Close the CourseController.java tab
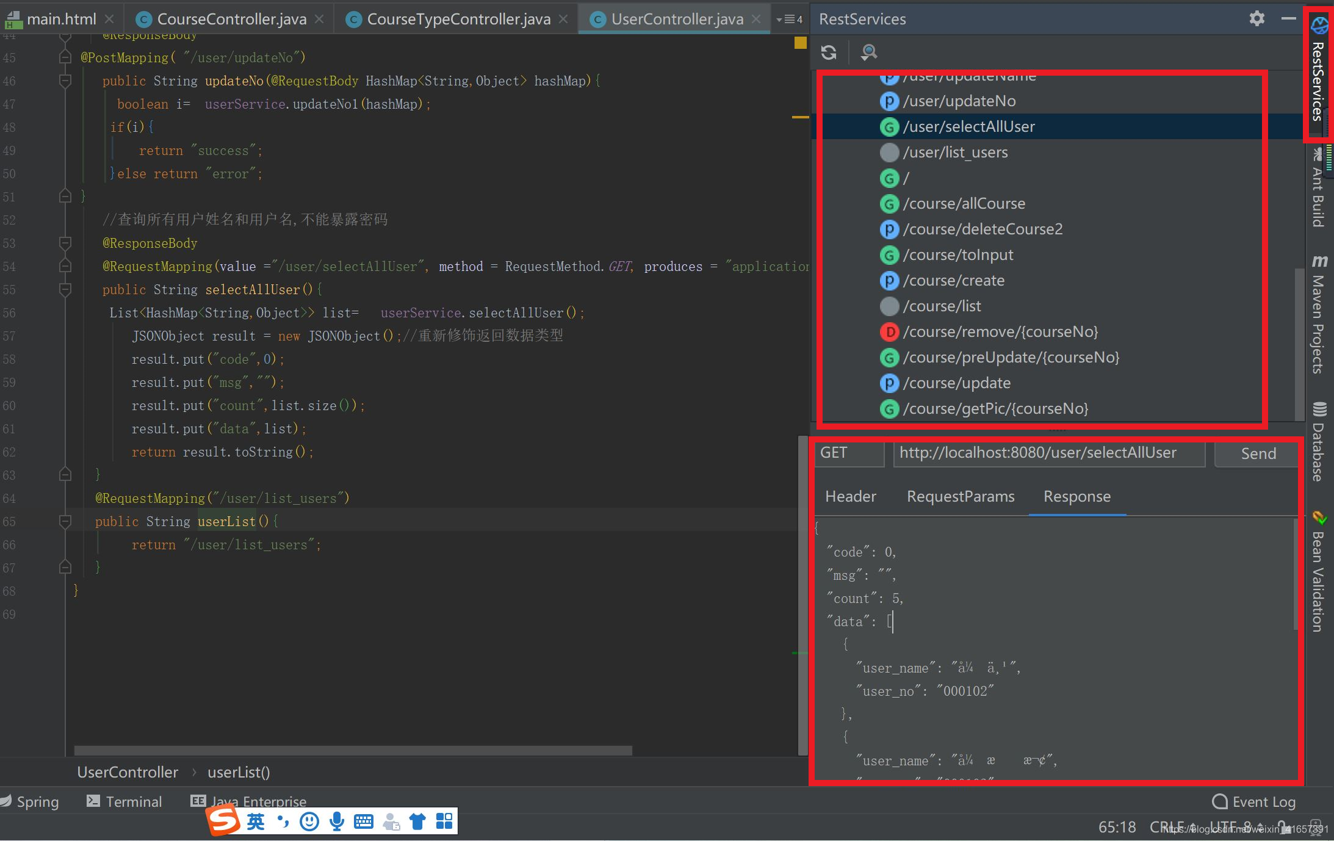Image resolution: width=1334 pixels, height=841 pixels. click(x=319, y=20)
